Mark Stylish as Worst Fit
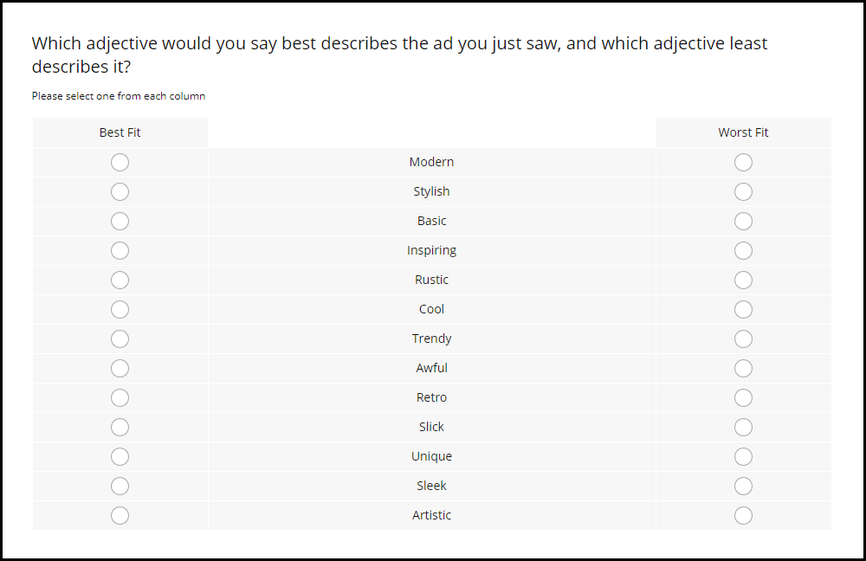This screenshot has height=561, width=866. click(743, 191)
